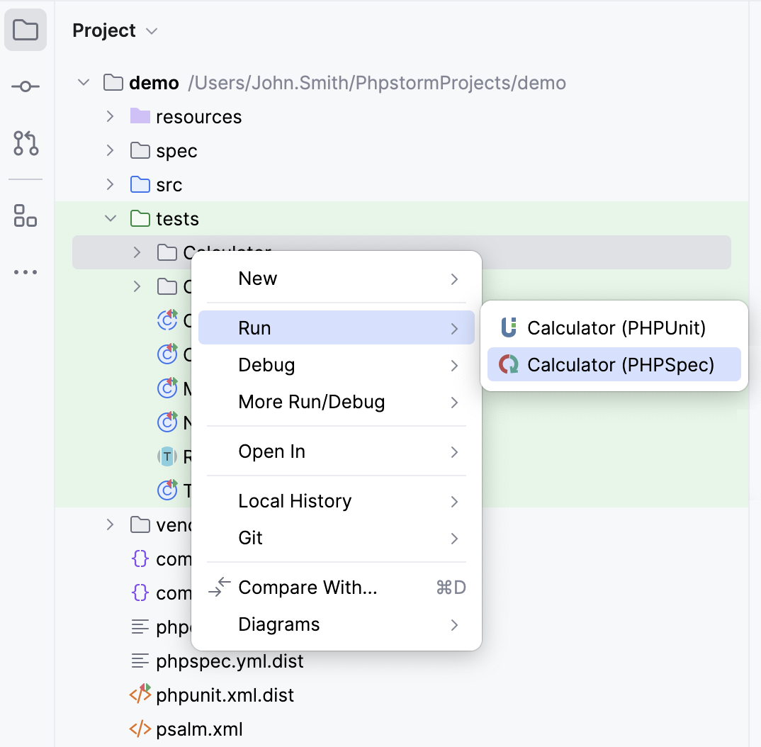Open the Project view dropdown arrow
The width and height of the screenshot is (761, 747).
[151, 30]
